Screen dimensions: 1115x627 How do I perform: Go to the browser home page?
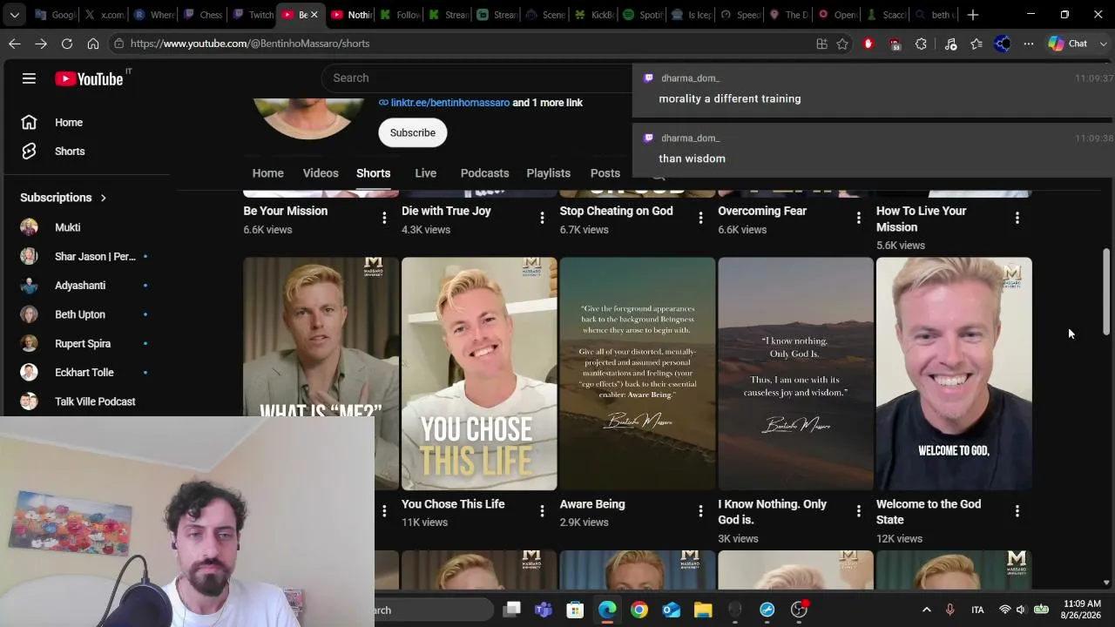(93, 44)
